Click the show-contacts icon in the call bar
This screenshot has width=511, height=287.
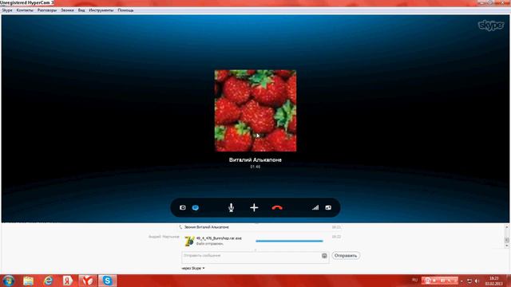click(x=183, y=207)
